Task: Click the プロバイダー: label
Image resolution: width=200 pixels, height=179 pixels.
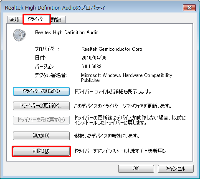Action: coord(47,49)
